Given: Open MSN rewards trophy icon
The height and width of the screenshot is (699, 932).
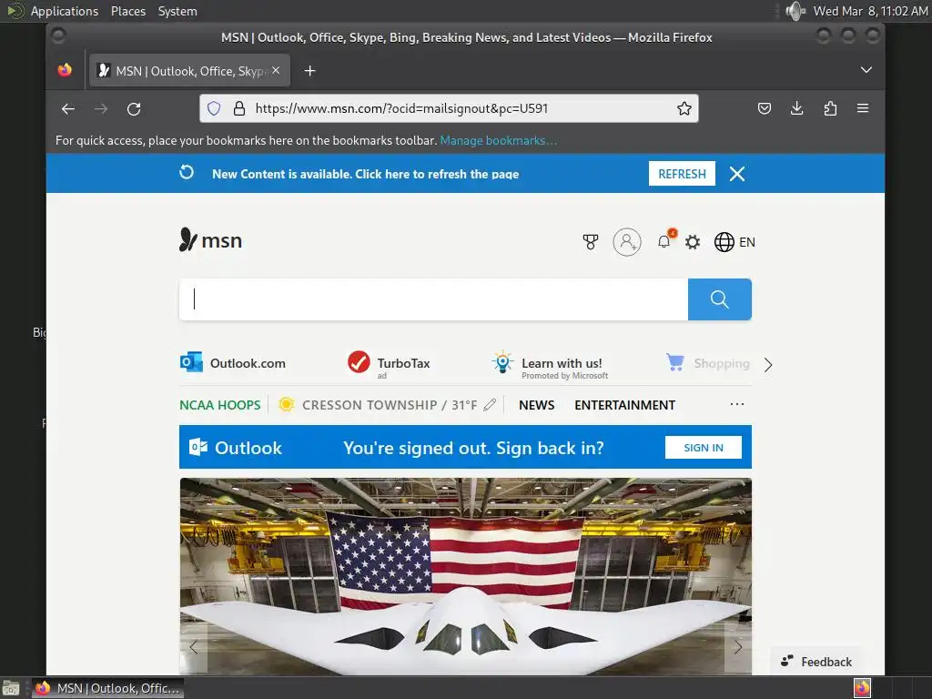Looking at the screenshot, I should coord(590,242).
